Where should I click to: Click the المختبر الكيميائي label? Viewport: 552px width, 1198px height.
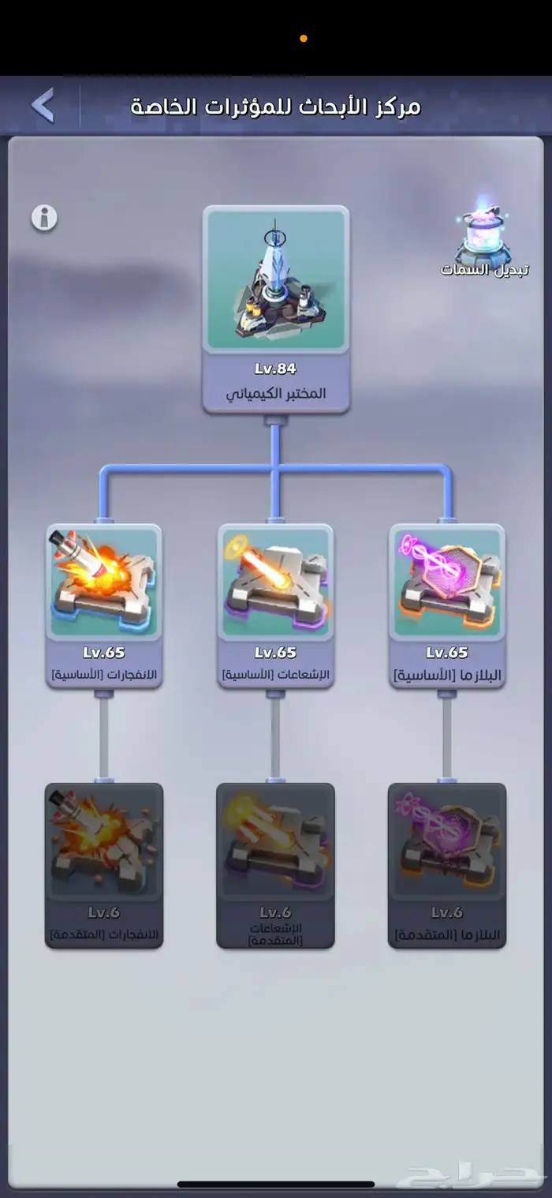(275, 393)
